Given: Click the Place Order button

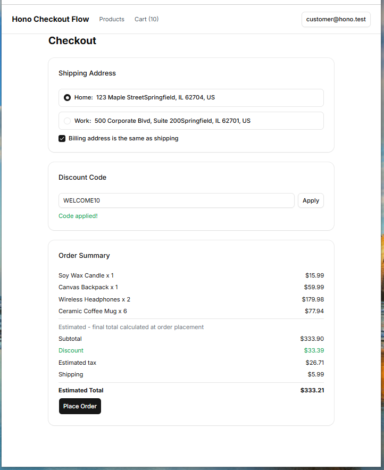Looking at the screenshot, I should pos(80,406).
